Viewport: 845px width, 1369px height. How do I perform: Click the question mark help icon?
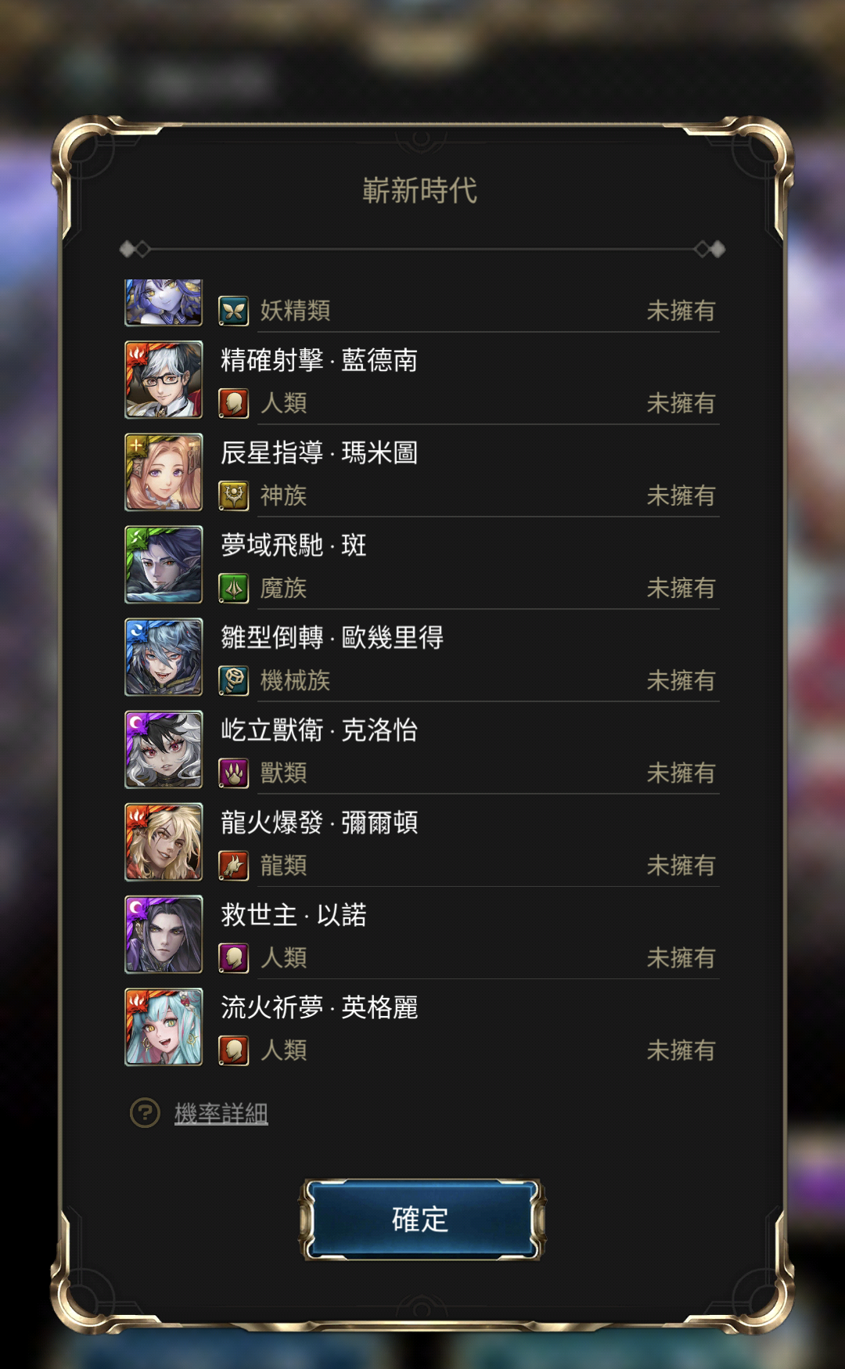point(145,1112)
